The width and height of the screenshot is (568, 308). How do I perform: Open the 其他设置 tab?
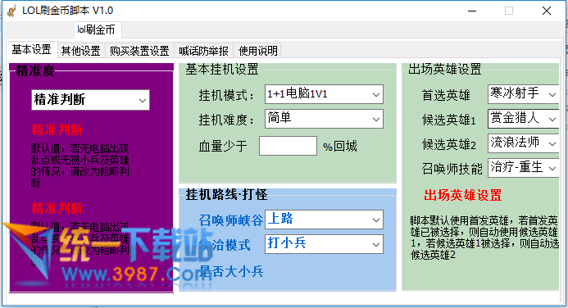pos(81,51)
